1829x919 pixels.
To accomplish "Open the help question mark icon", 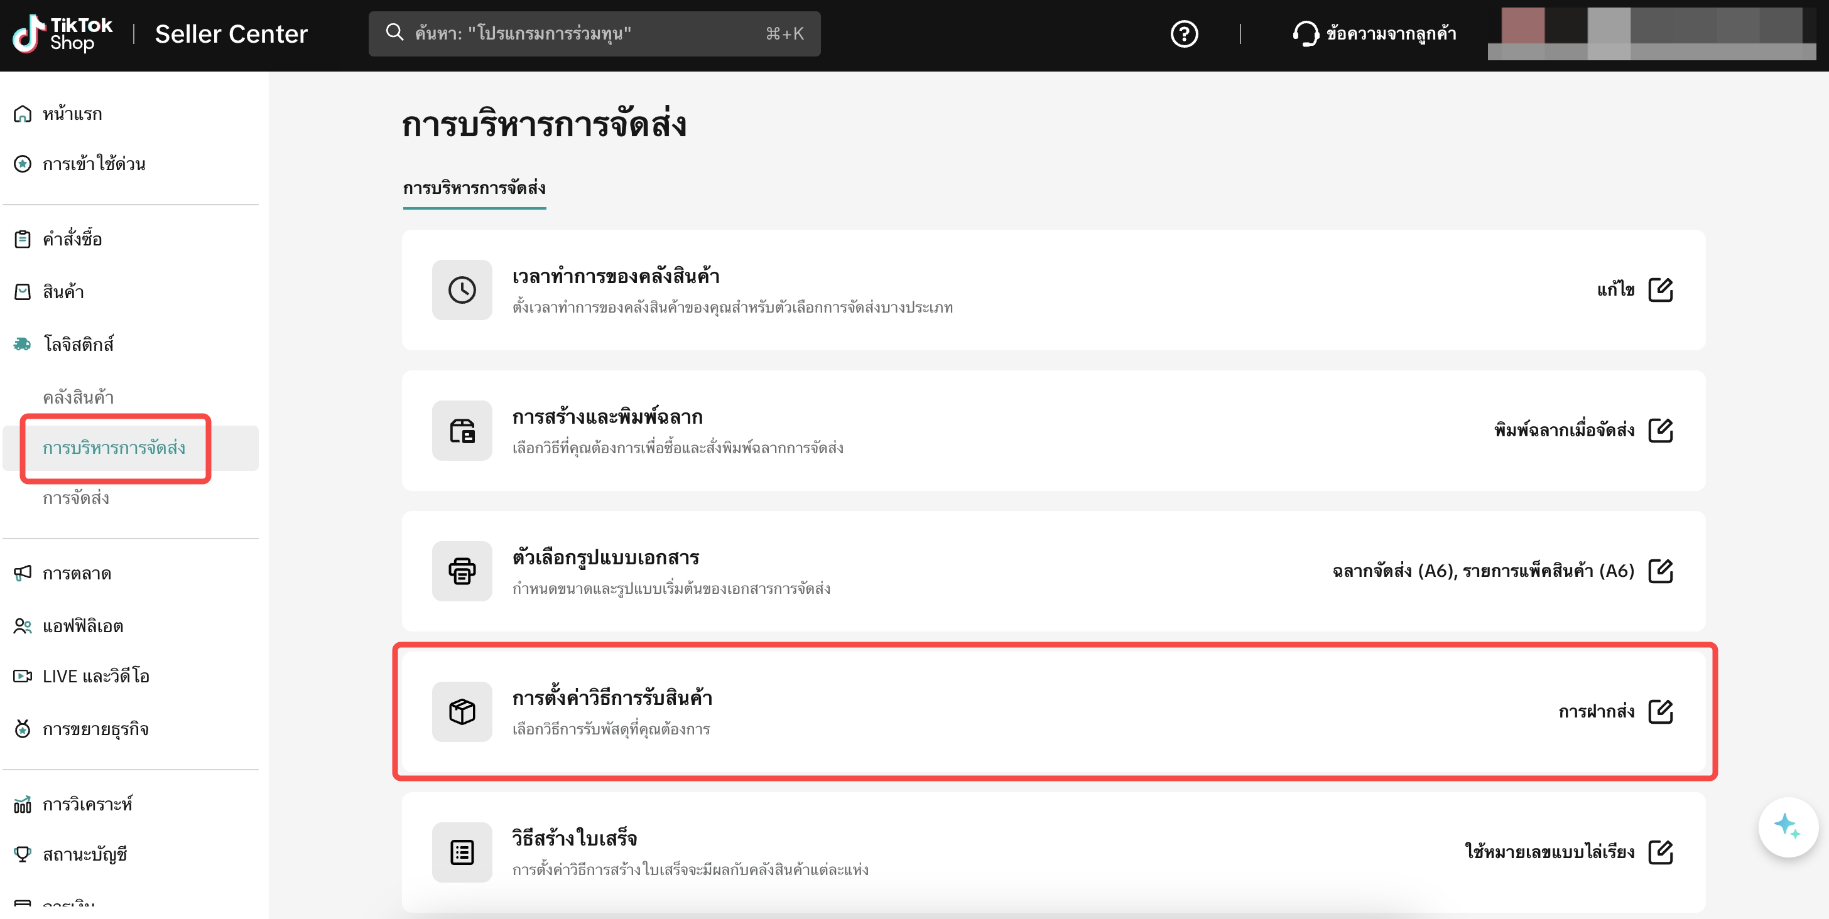I will 1183,33.
